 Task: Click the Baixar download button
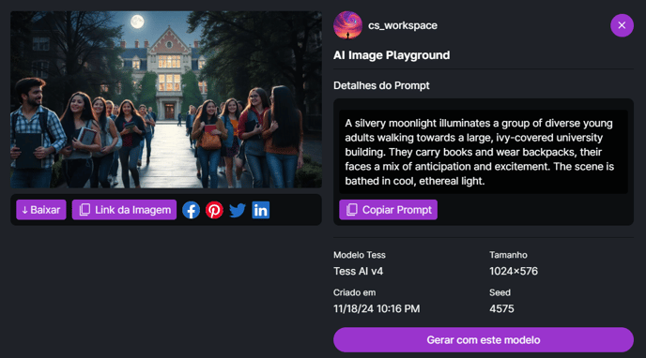click(x=41, y=210)
